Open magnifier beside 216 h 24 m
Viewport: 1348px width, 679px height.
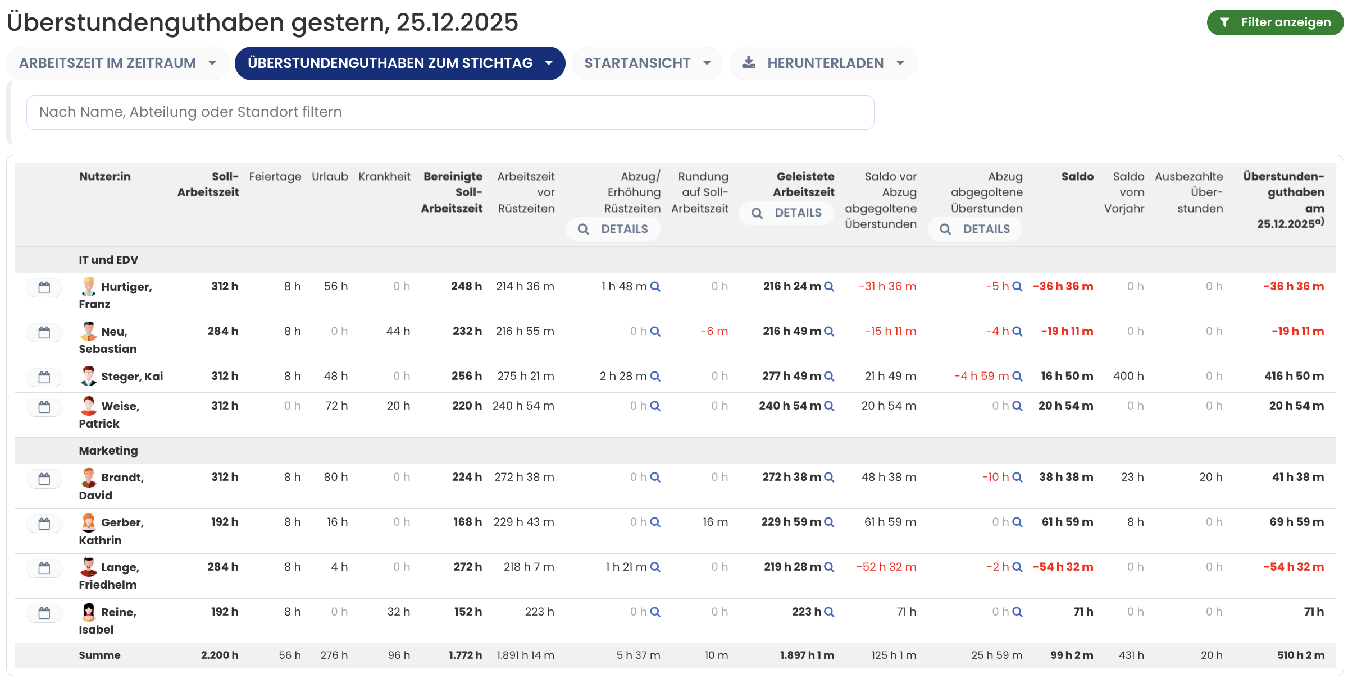[x=829, y=287]
